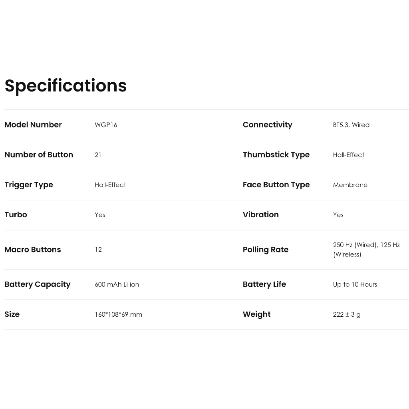Click the Turbo label
Viewport: 409px width, 409px height.
[16, 214]
